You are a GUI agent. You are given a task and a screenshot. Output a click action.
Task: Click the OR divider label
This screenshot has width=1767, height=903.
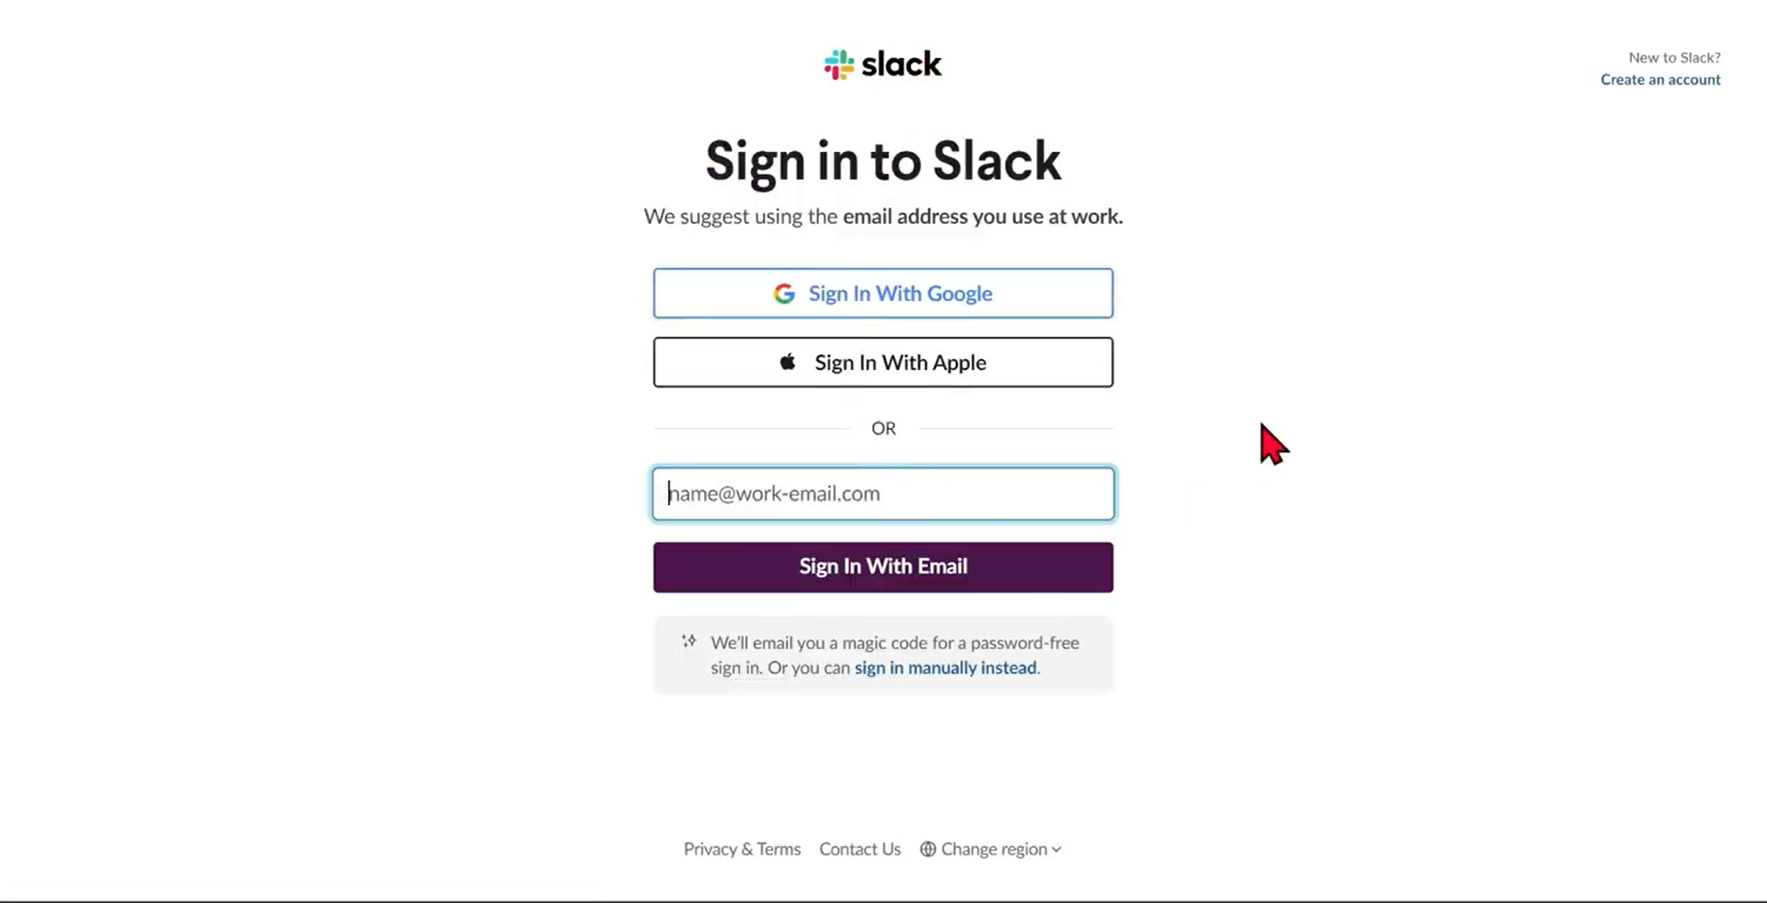point(883,428)
